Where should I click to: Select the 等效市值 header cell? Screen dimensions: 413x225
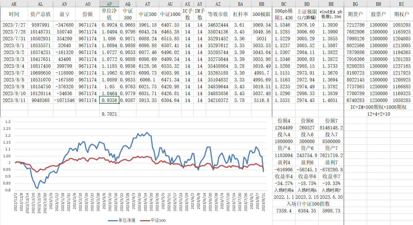218,14
